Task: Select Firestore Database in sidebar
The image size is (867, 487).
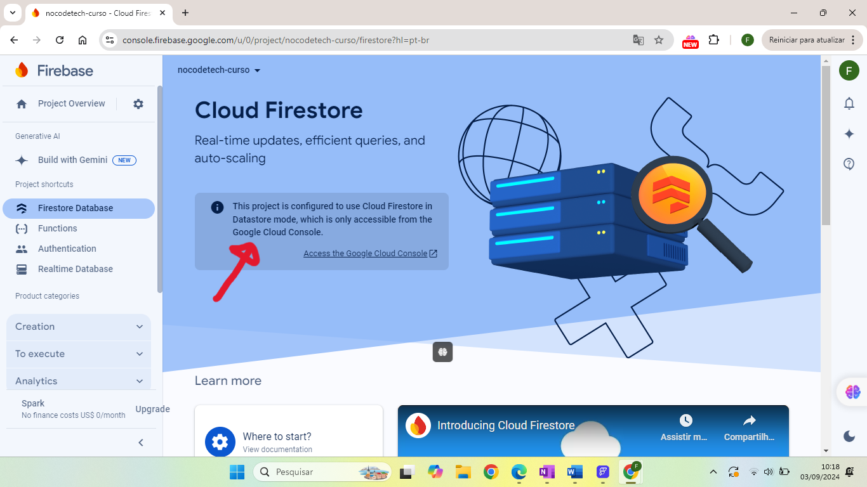Action: pyautogui.click(x=79, y=208)
